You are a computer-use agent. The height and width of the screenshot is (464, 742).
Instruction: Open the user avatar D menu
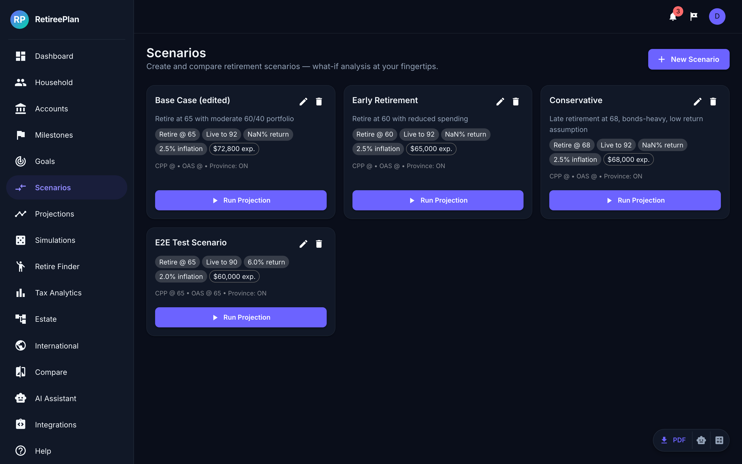point(717,16)
